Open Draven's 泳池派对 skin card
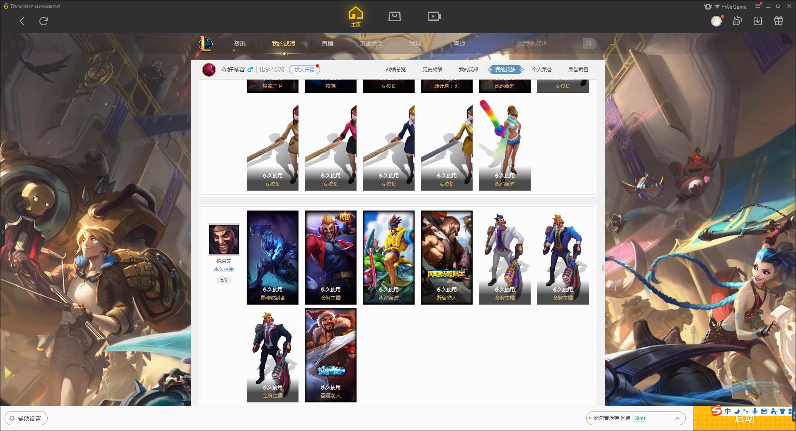 tap(388, 257)
